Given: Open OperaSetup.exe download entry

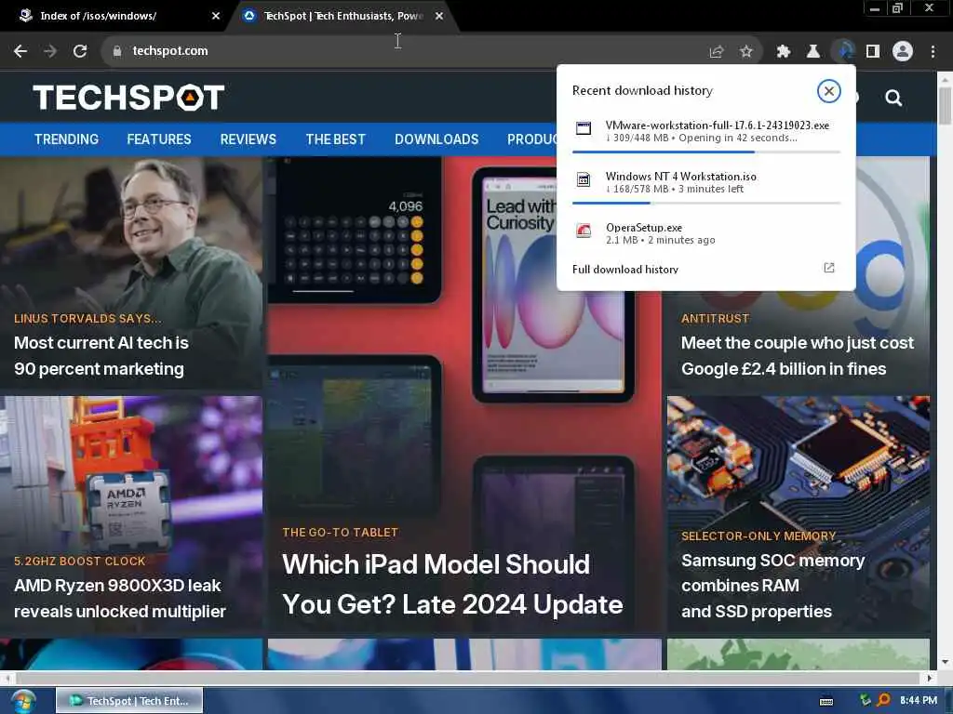Looking at the screenshot, I should [706, 233].
